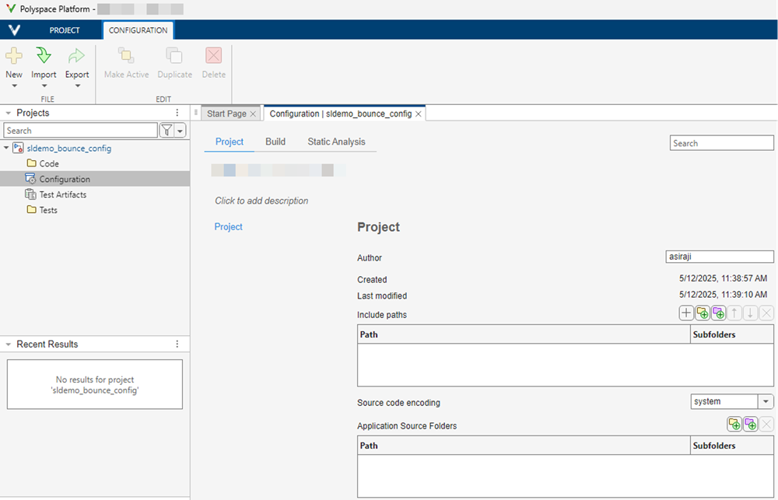Click the Author input field
The width and height of the screenshot is (778, 500).
[x=720, y=257]
